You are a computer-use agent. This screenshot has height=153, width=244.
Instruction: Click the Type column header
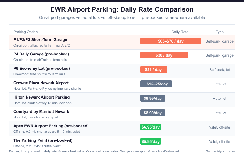[x=220, y=32]
